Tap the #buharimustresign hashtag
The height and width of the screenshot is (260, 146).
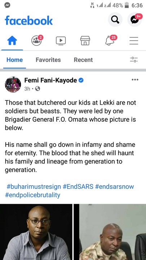pos(34,187)
